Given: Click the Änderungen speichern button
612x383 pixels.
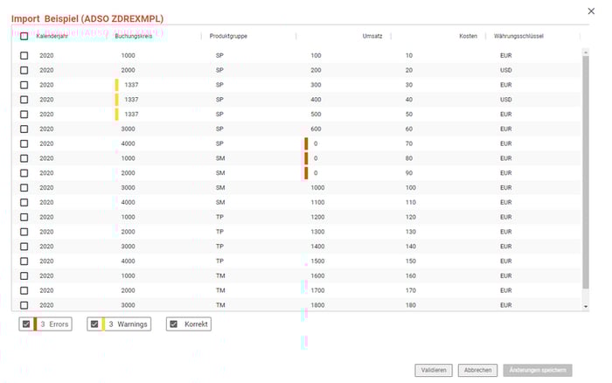Looking at the screenshot, I should tap(538, 370).
